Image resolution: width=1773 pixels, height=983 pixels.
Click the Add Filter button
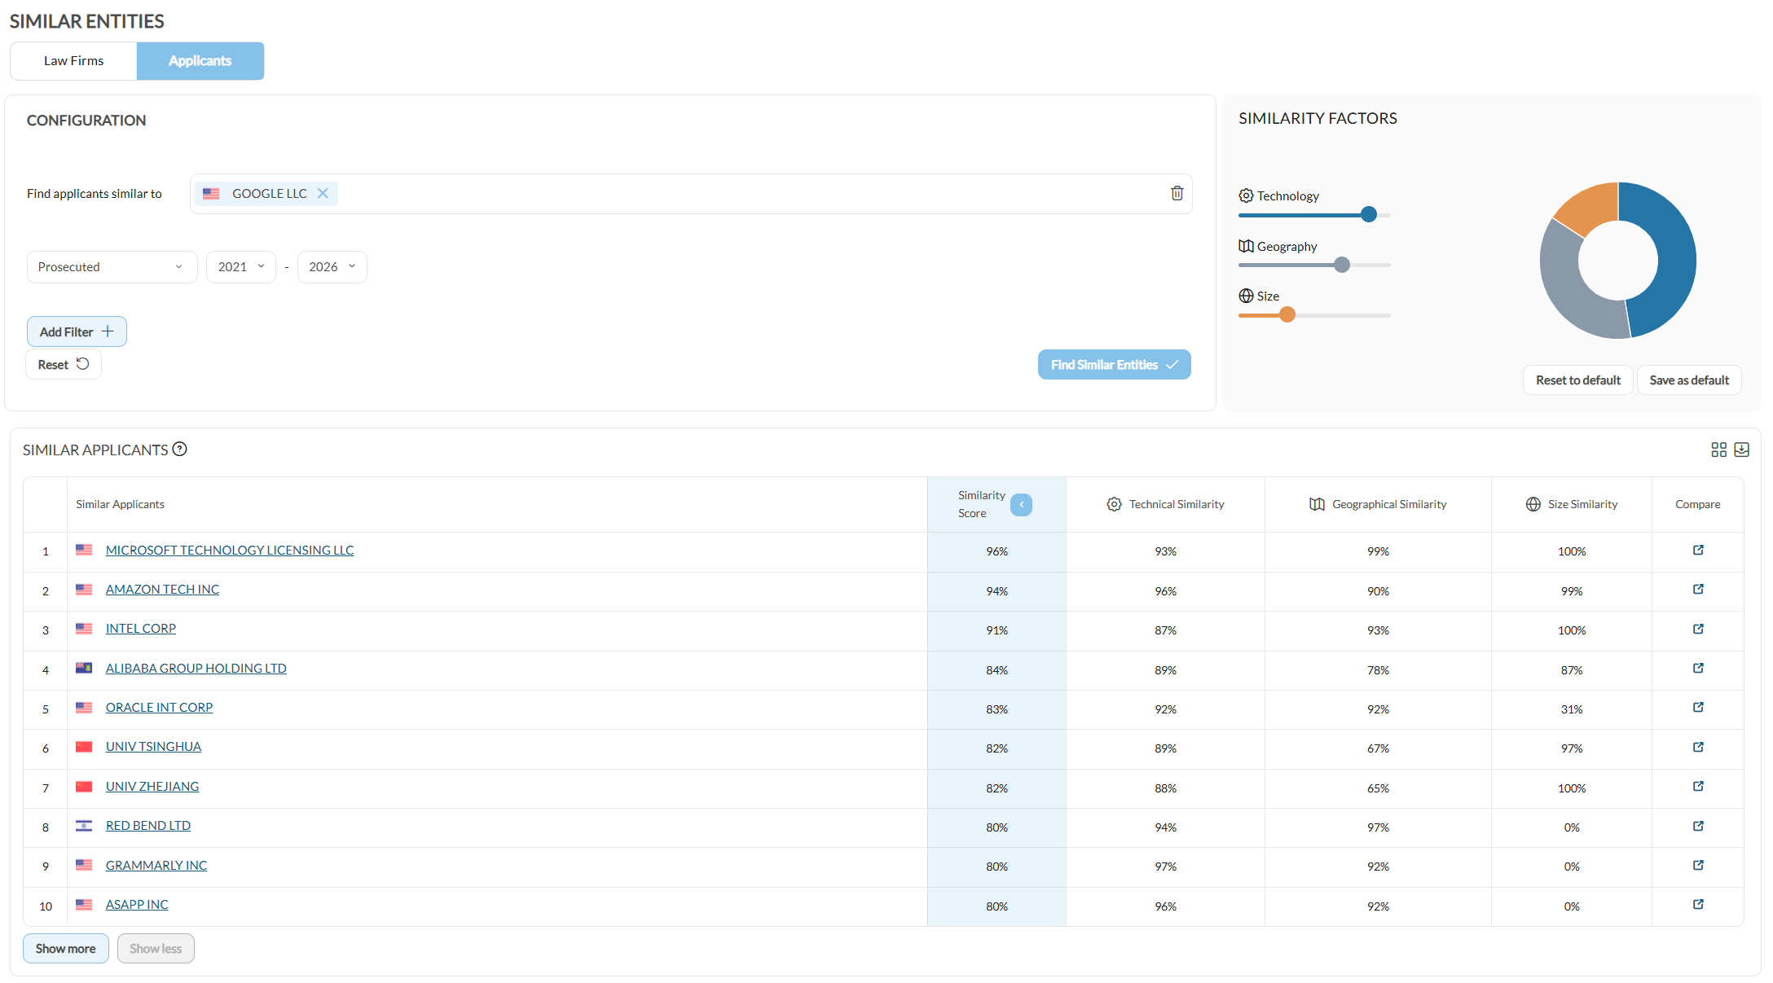[77, 331]
